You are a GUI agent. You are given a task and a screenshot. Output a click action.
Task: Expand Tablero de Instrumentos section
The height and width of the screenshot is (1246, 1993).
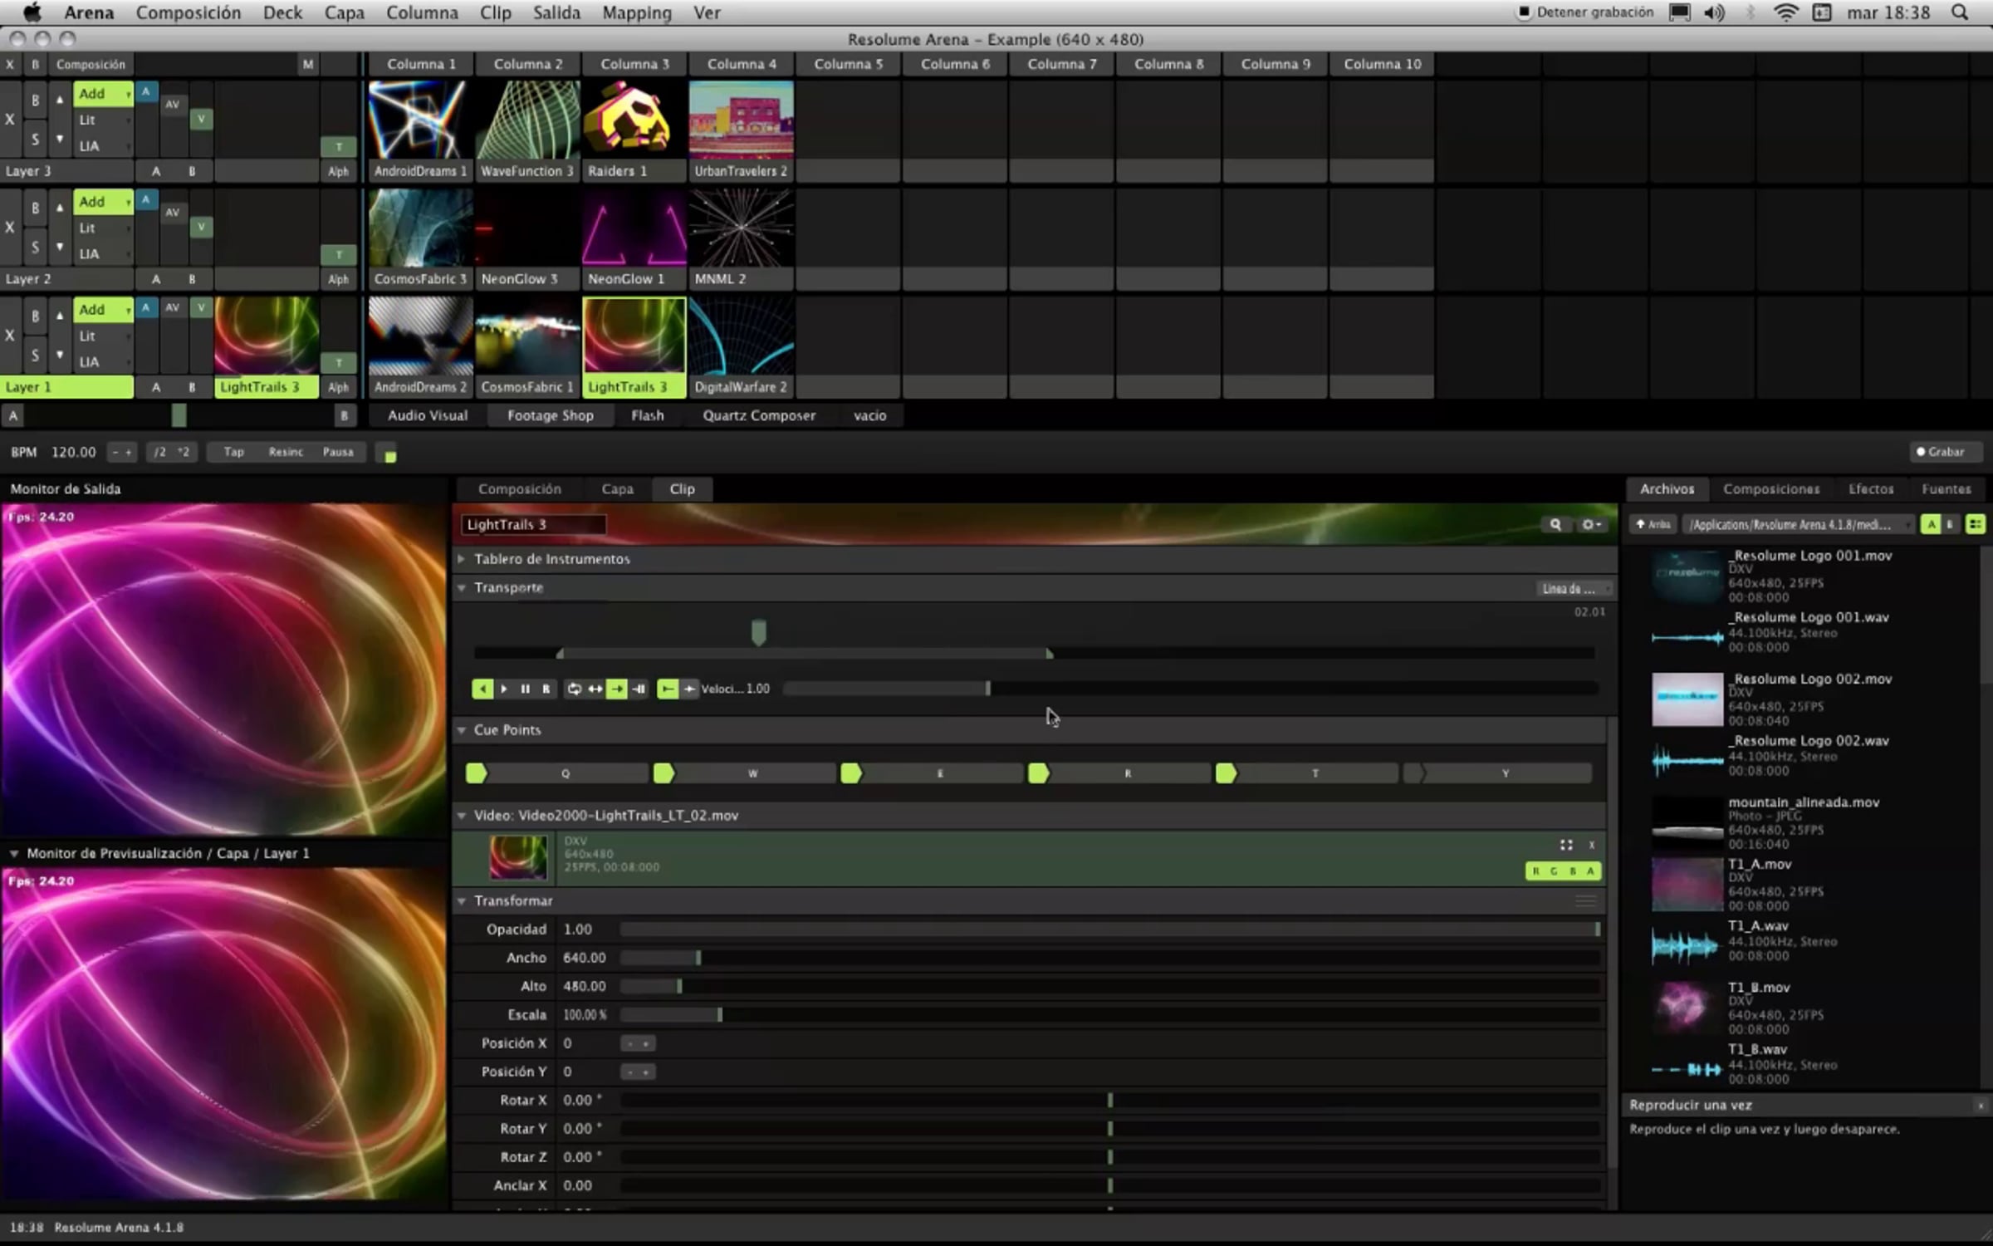click(x=462, y=559)
